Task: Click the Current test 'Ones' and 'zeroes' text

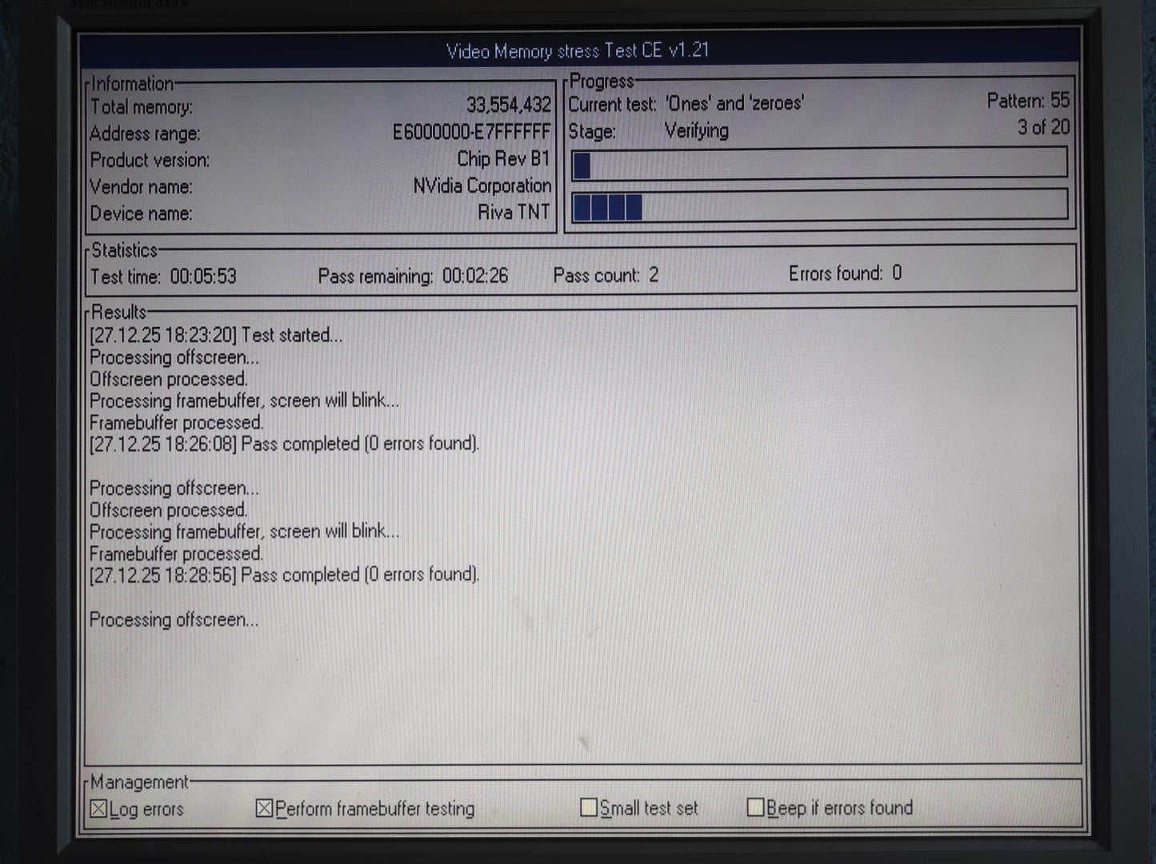Action: tap(734, 104)
